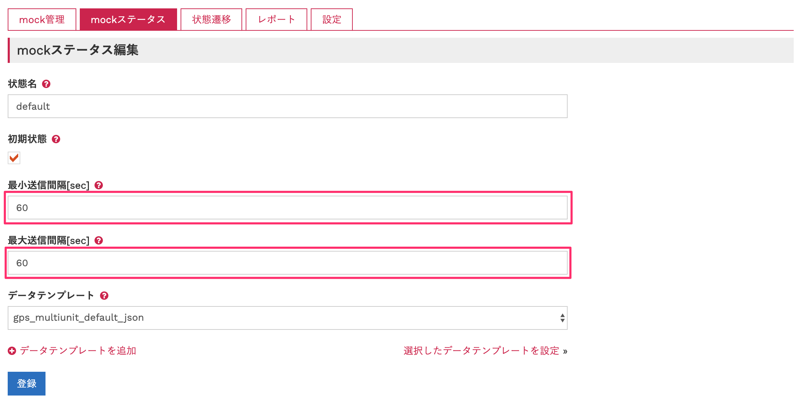The width and height of the screenshot is (800, 406).
Task: Click the 最大送信間隔 input field
Action: click(x=287, y=263)
